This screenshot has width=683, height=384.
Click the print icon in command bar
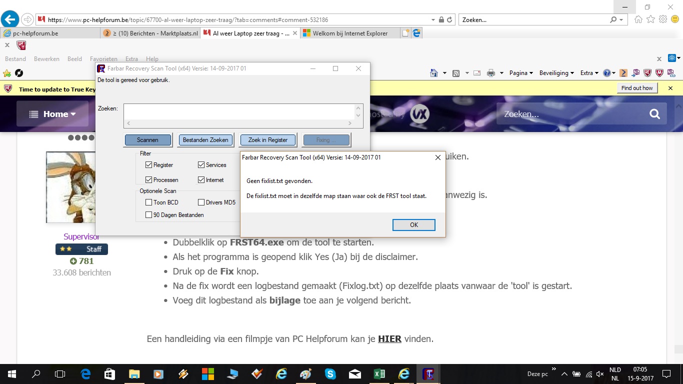click(x=491, y=73)
